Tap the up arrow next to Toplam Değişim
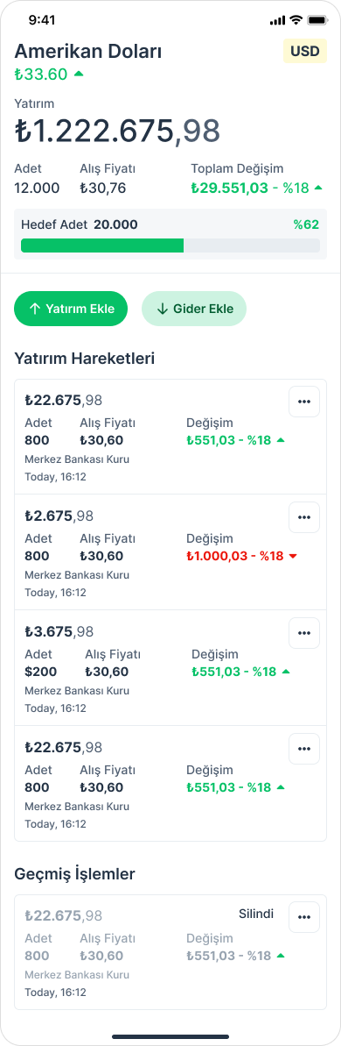 (x=318, y=189)
